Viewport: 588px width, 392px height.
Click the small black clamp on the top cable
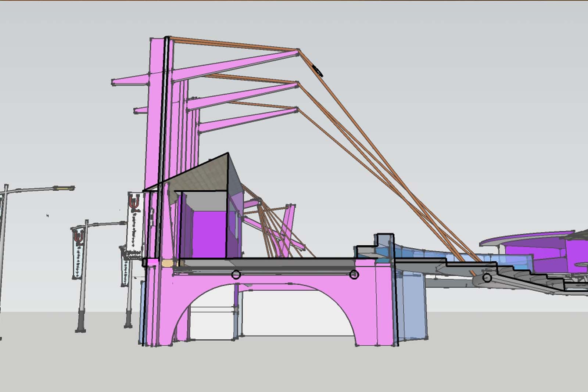[318, 70]
